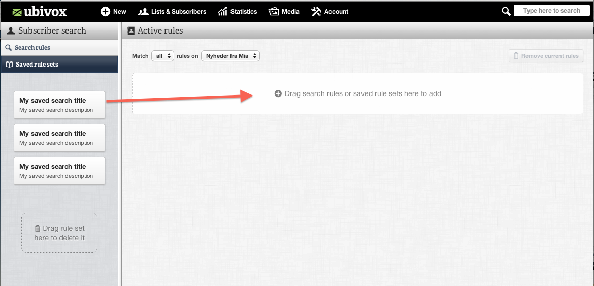Focus the 'Type here to search' field
The width and height of the screenshot is (594, 286).
click(x=551, y=11)
